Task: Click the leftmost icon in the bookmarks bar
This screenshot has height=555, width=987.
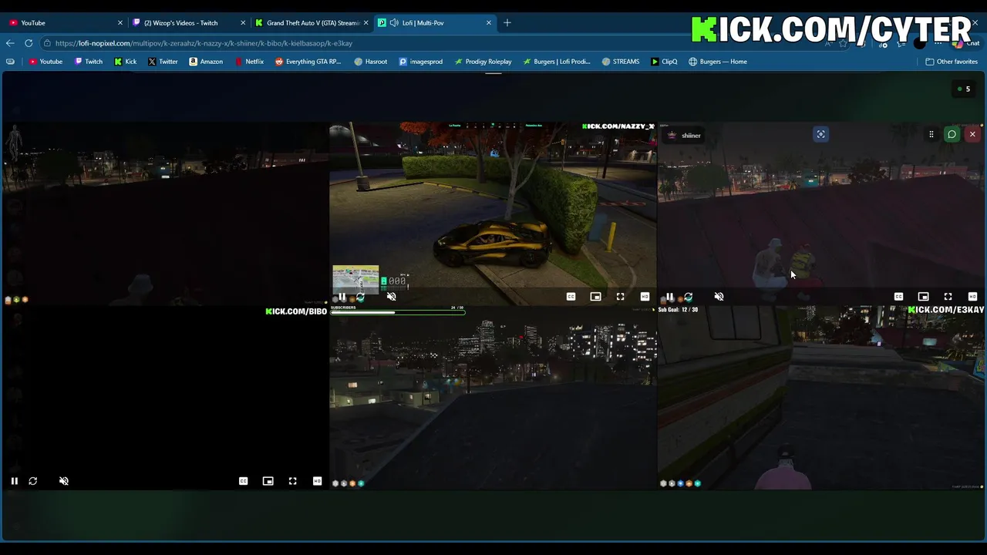Action: tap(10, 62)
